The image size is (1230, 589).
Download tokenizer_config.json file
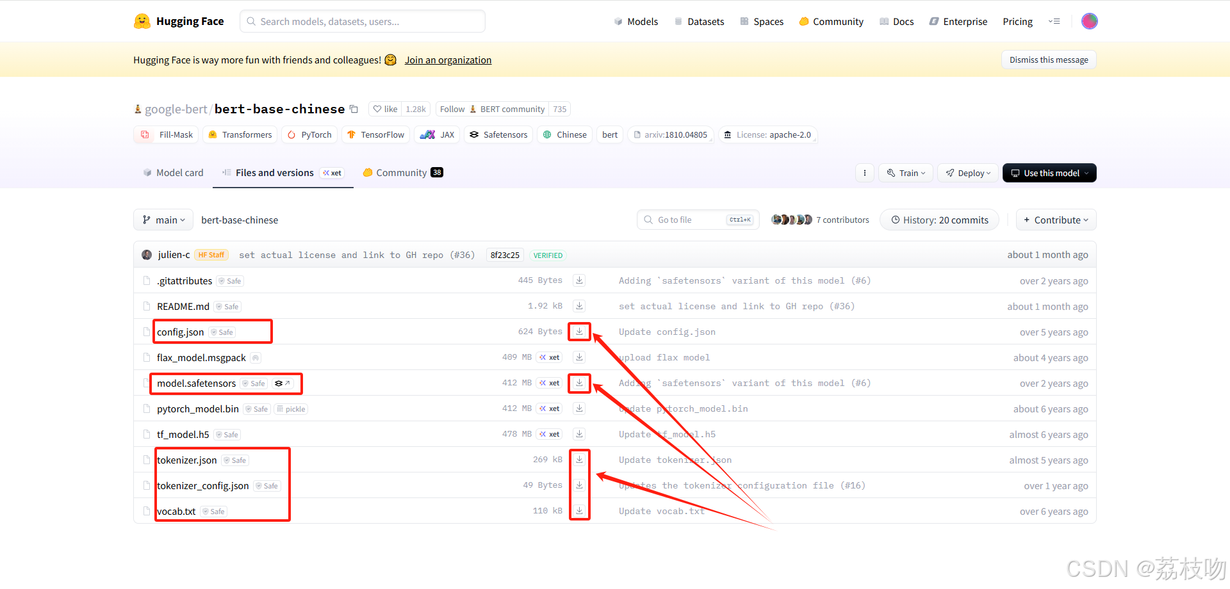tap(579, 485)
